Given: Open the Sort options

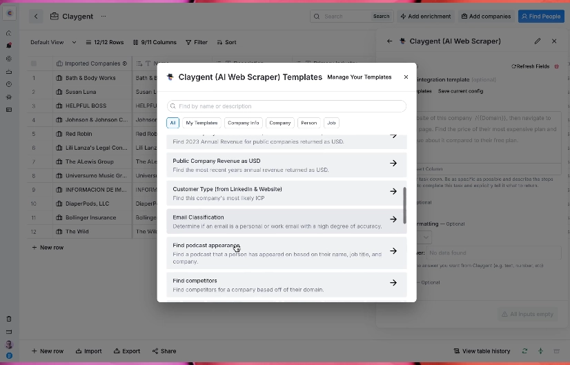Looking at the screenshot, I should tap(226, 42).
